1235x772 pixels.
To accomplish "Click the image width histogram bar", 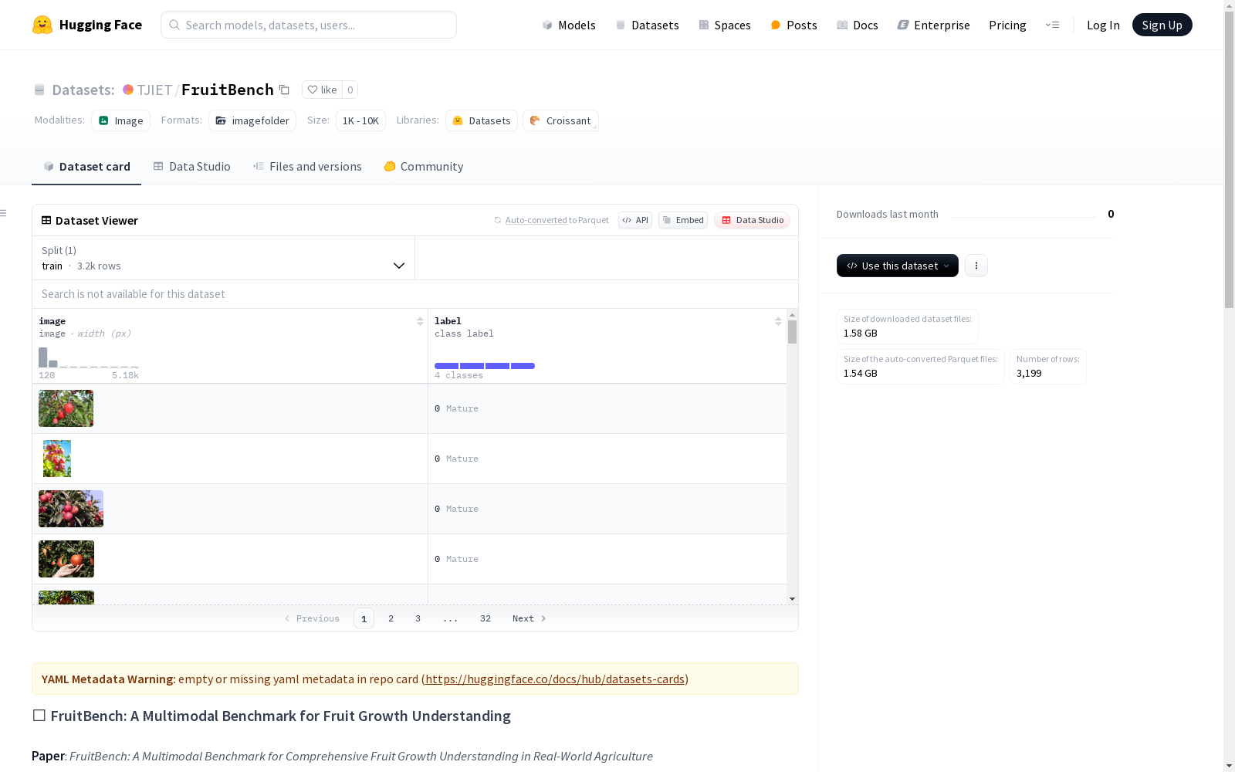I will (x=43, y=357).
